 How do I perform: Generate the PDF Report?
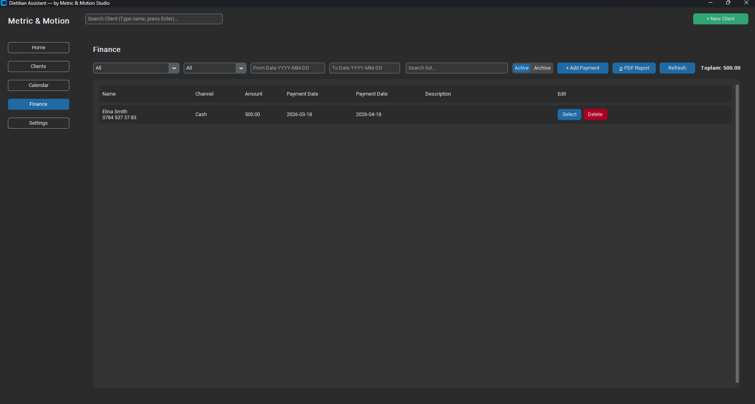pyautogui.click(x=634, y=68)
